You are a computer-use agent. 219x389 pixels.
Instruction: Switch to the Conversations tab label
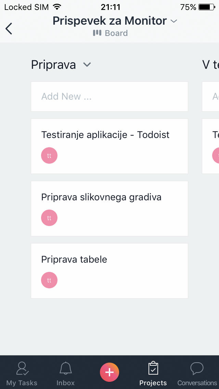[197, 383]
